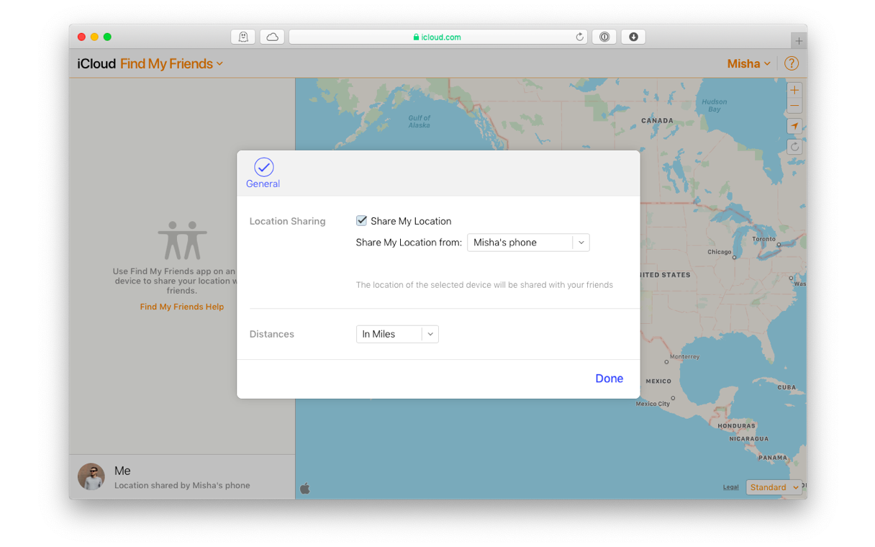The height and width of the screenshot is (547, 875).
Task: Click the Share My Location from label
Action: coord(409,243)
